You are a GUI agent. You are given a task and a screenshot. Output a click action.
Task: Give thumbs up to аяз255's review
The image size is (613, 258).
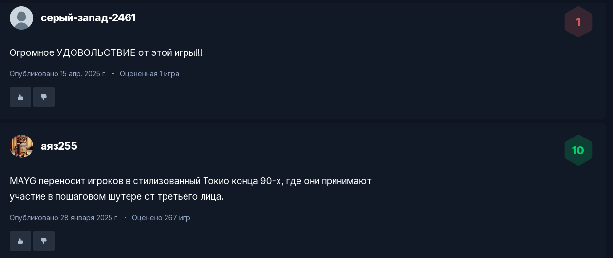[20, 241]
